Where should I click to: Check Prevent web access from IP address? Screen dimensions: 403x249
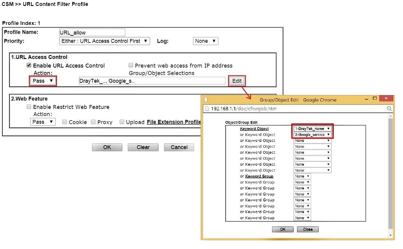131,66
